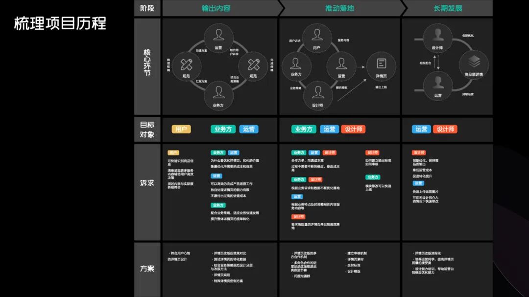Click the 交付标准 bullet in the 方案 row
529x297 pixels.
[x=353, y=265]
